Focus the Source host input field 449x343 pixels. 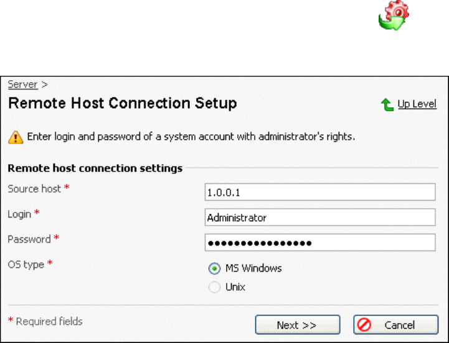[319, 193]
